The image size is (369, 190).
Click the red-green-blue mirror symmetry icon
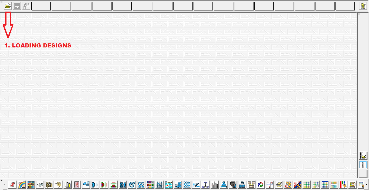[104, 185]
